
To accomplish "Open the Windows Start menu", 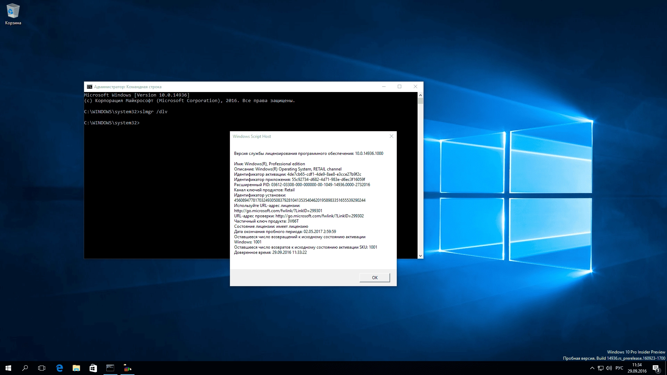I will point(8,368).
